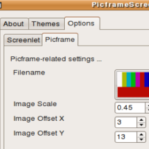Click the PicframeScreenlet title bar

pyautogui.click(x=74, y=5)
